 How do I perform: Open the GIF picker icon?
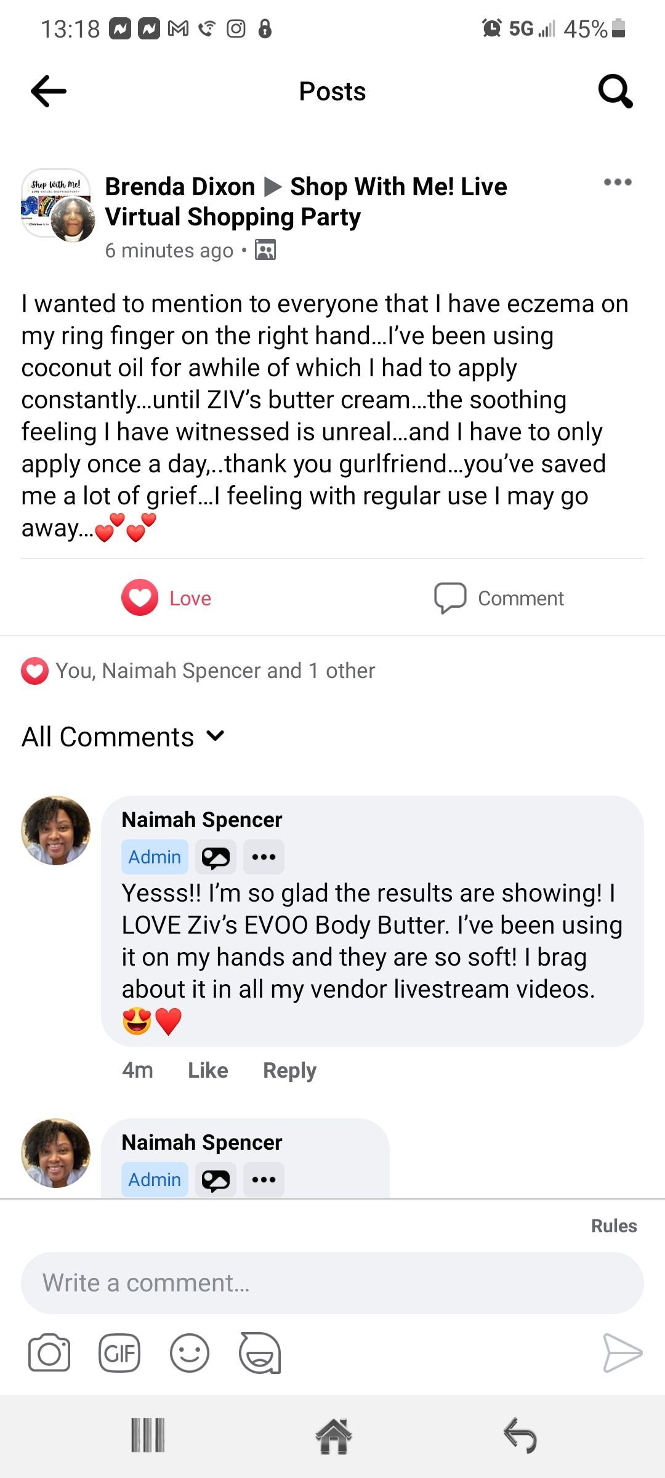click(119, 1353)
